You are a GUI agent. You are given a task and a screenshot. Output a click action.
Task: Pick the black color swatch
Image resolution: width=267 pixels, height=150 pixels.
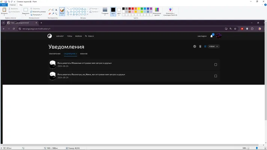(124, 9)
